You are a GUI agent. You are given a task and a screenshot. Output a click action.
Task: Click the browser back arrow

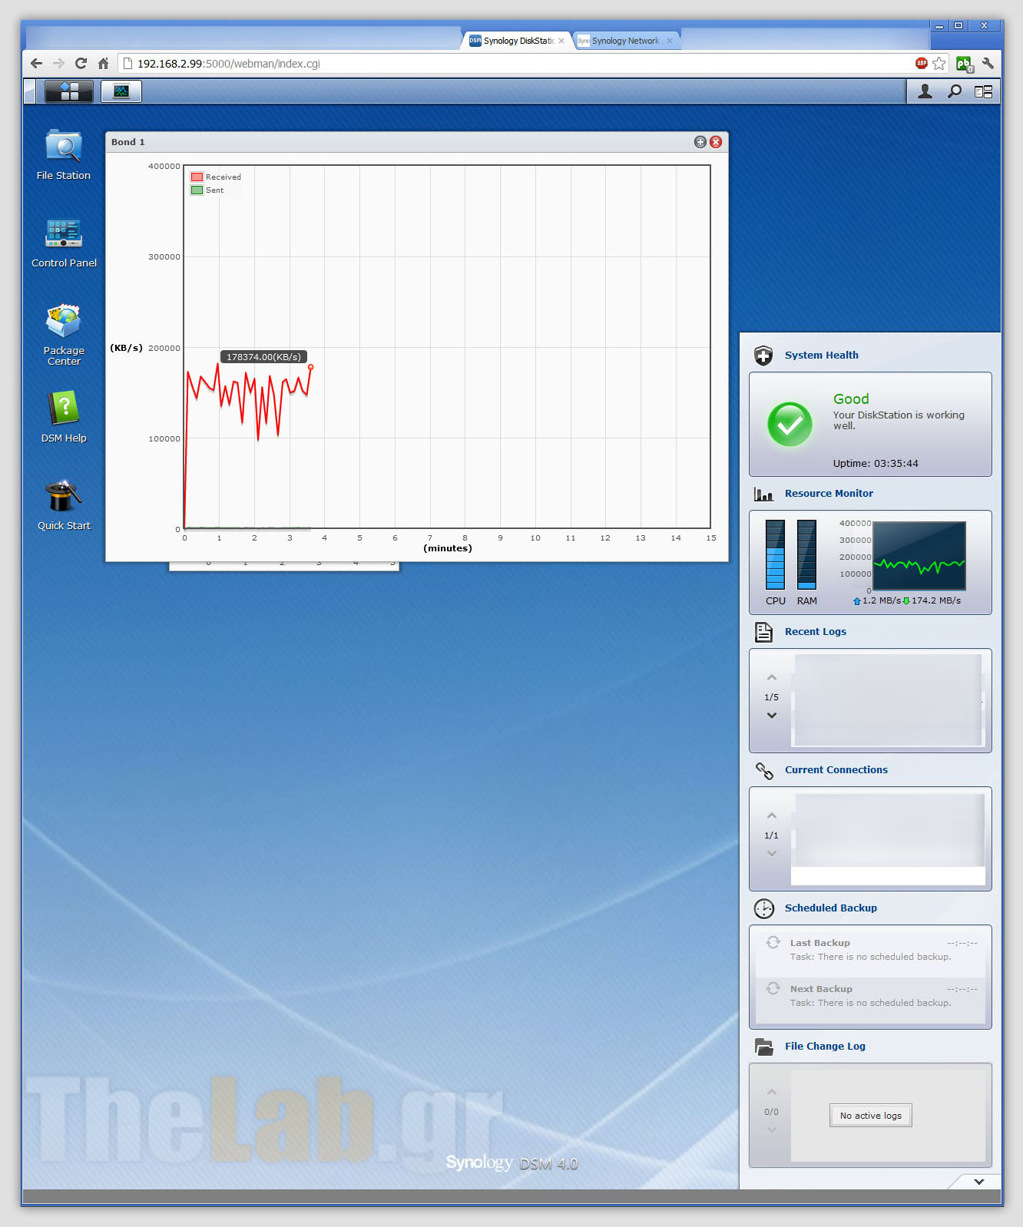pos(36,63)
